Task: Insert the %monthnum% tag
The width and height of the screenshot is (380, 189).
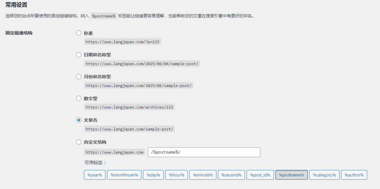Action: tap(124, 175)
